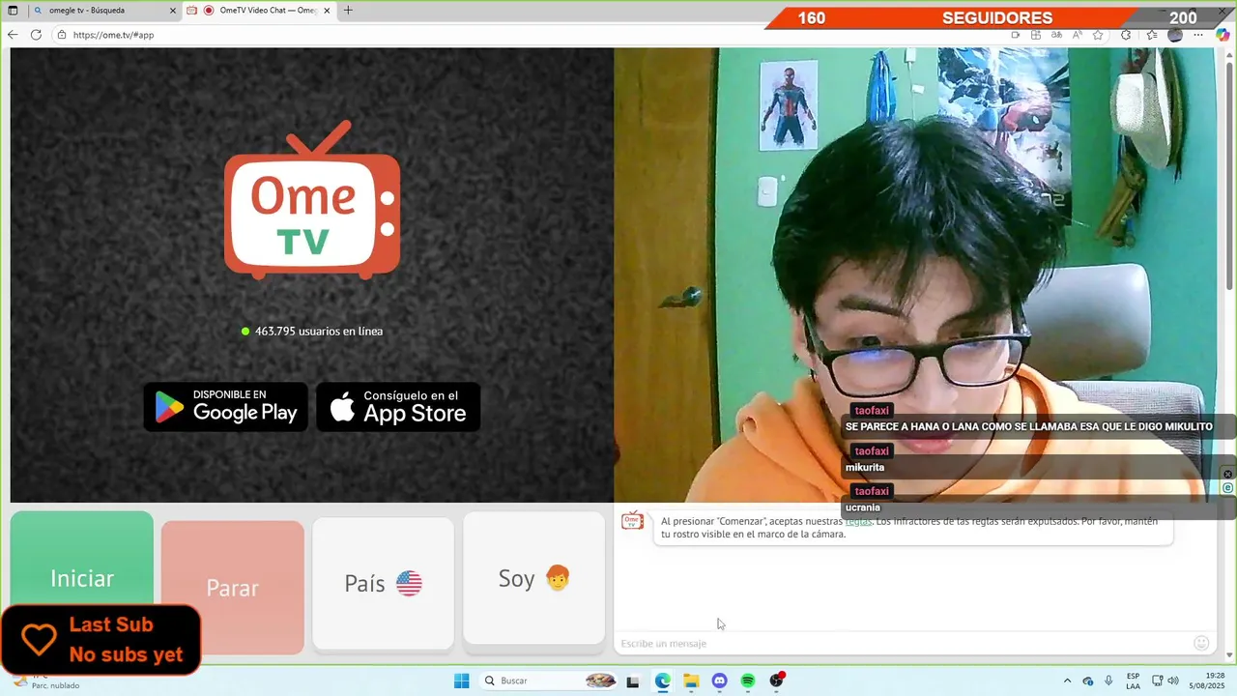1237x696 pixels.
Task: Open the apps icon in address bar
Action: tap(1036, 35)
